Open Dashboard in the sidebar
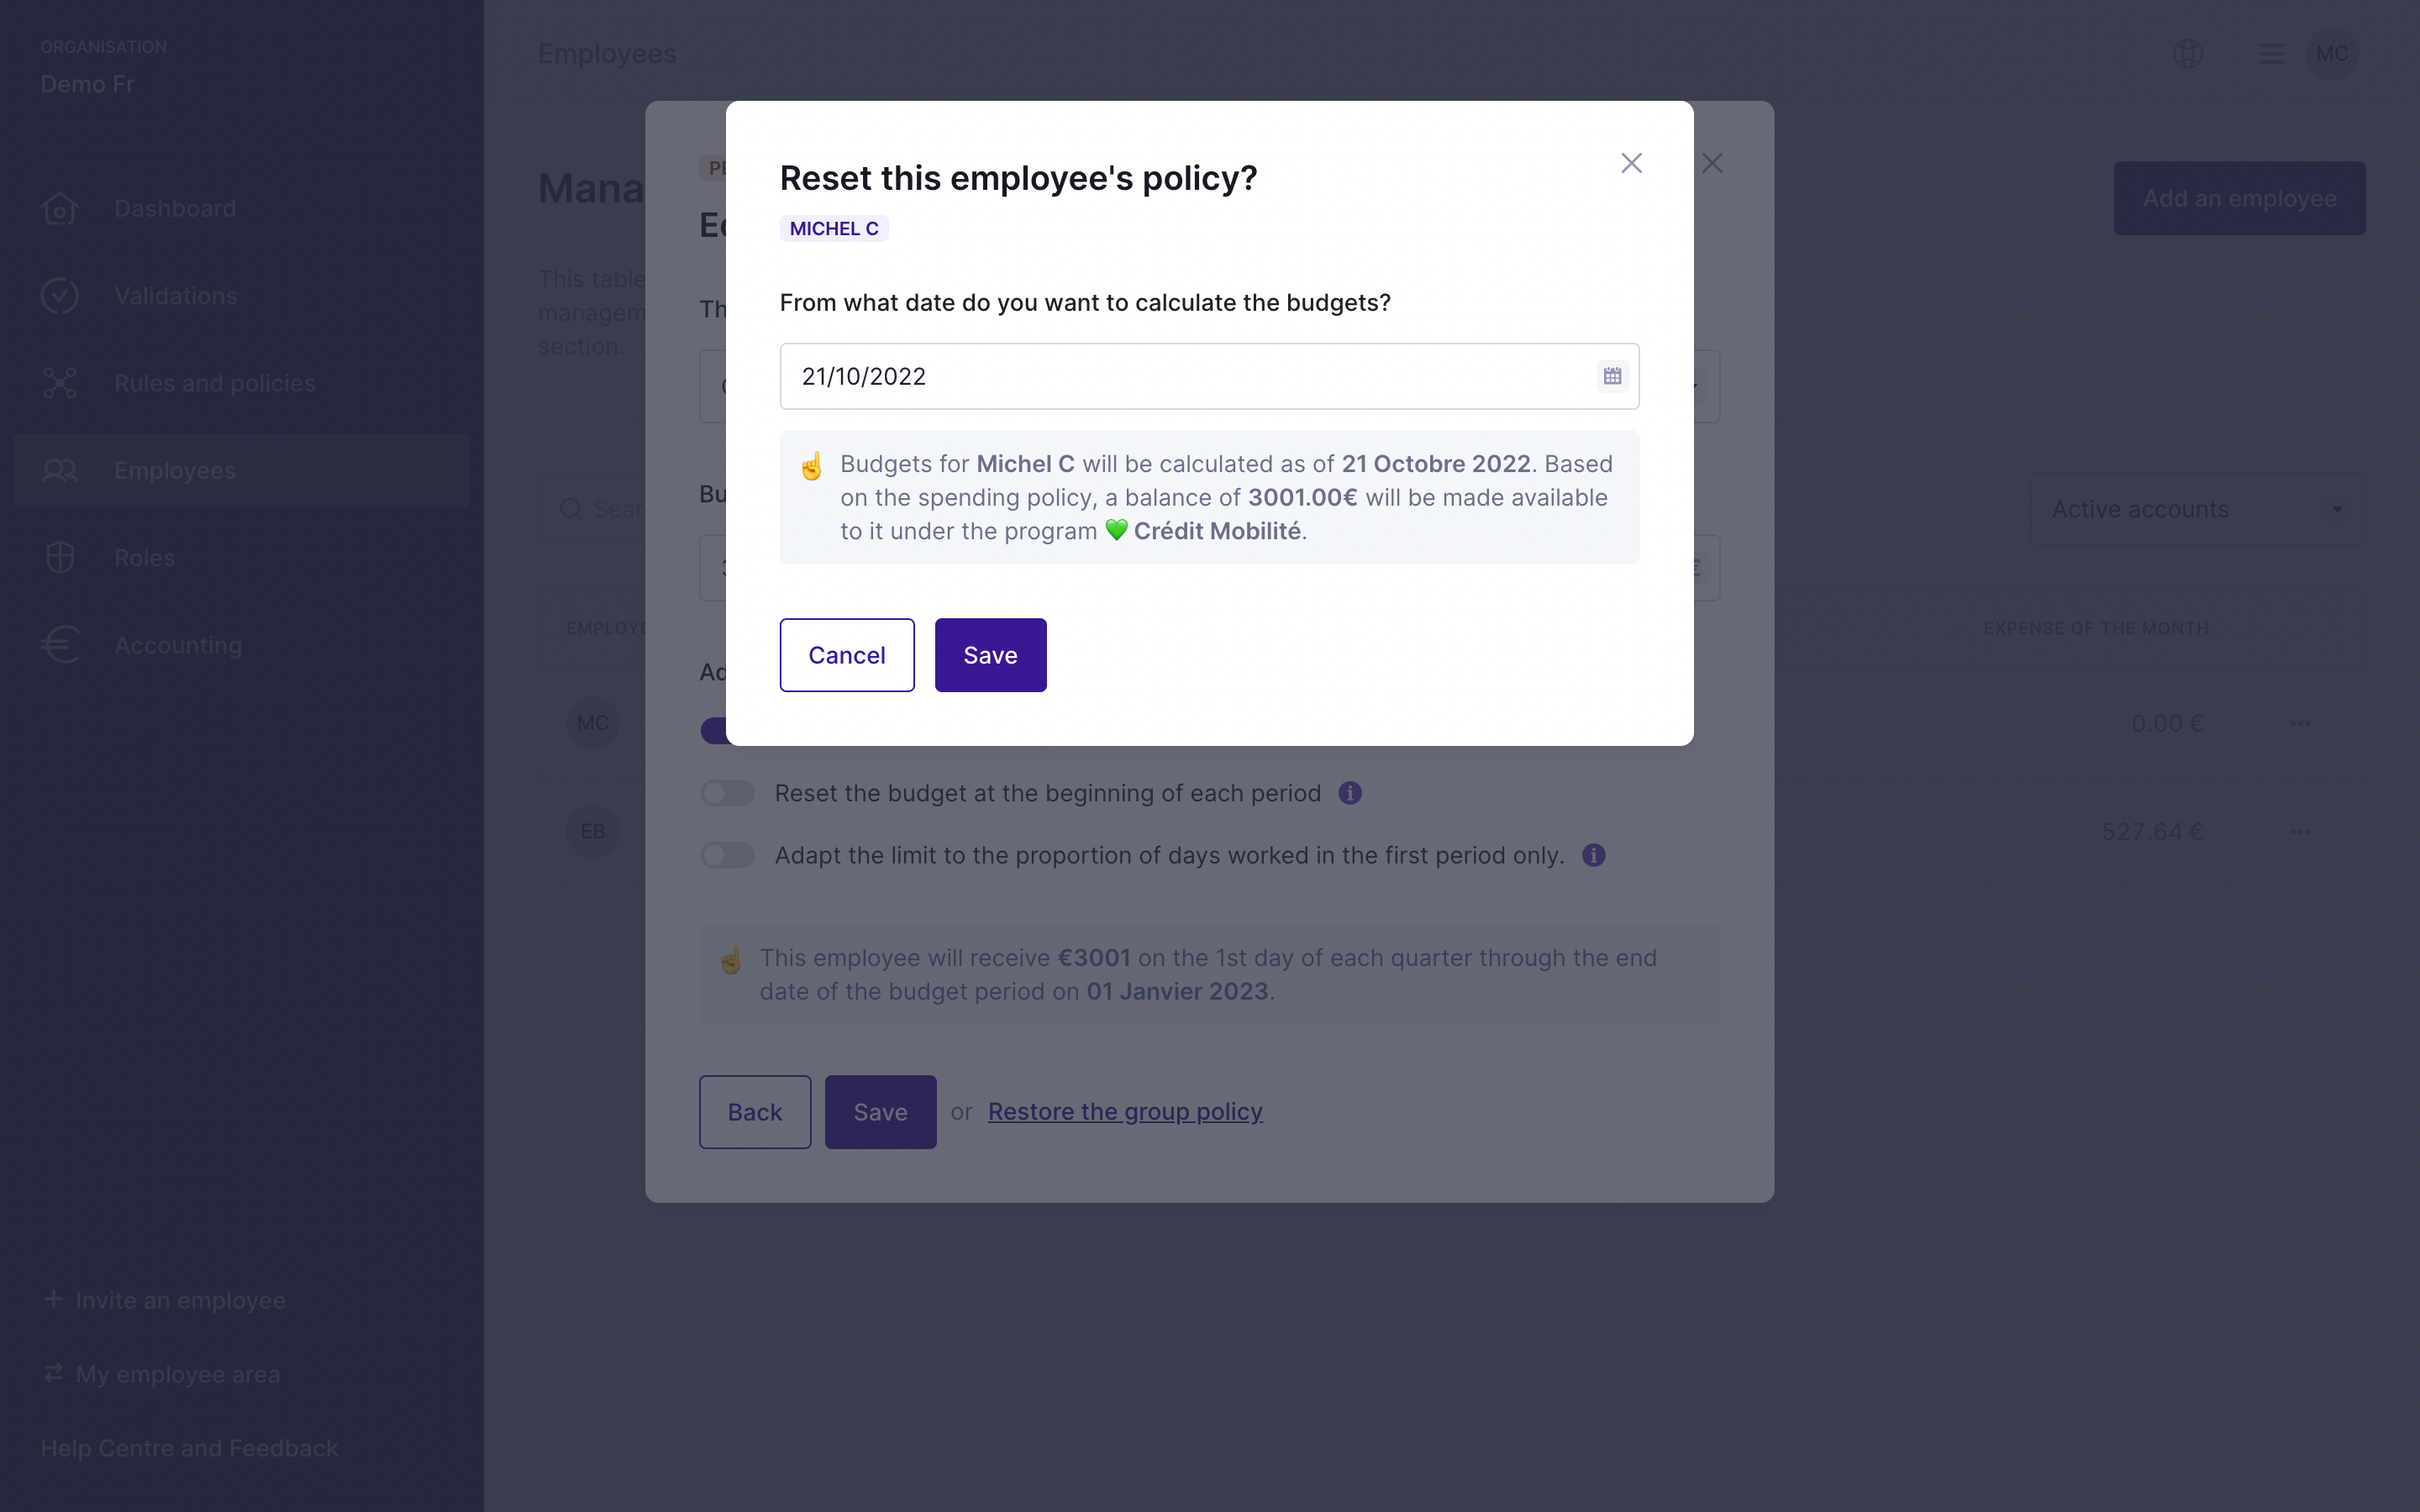Screen dimensions: 2420x1512 coord(175,209)
